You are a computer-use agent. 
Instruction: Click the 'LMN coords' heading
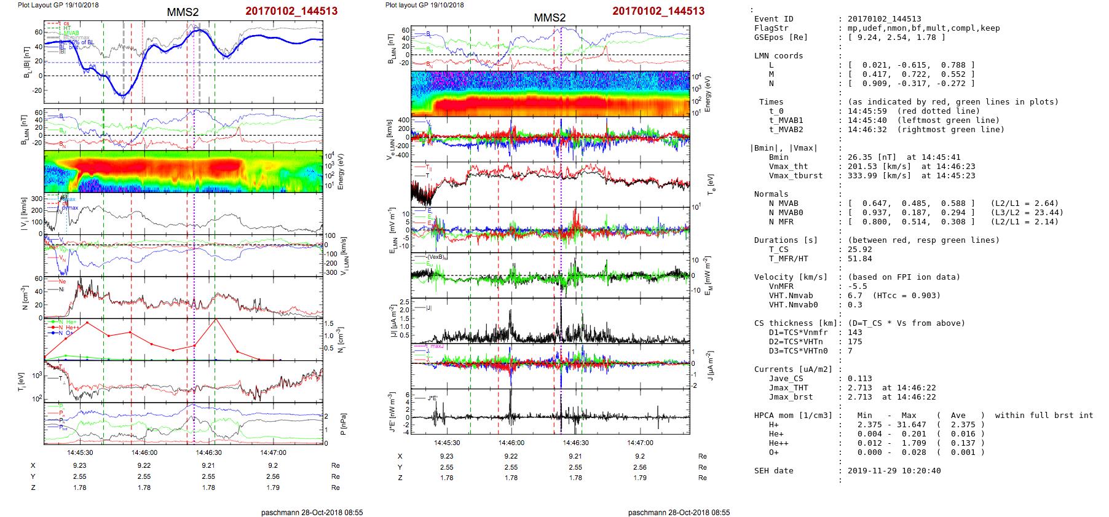778,56
